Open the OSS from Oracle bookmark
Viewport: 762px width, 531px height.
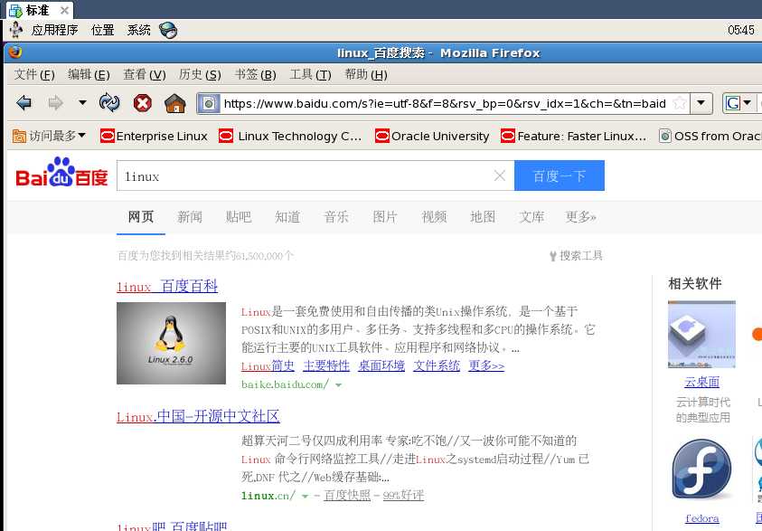click(x=710, y=137)
